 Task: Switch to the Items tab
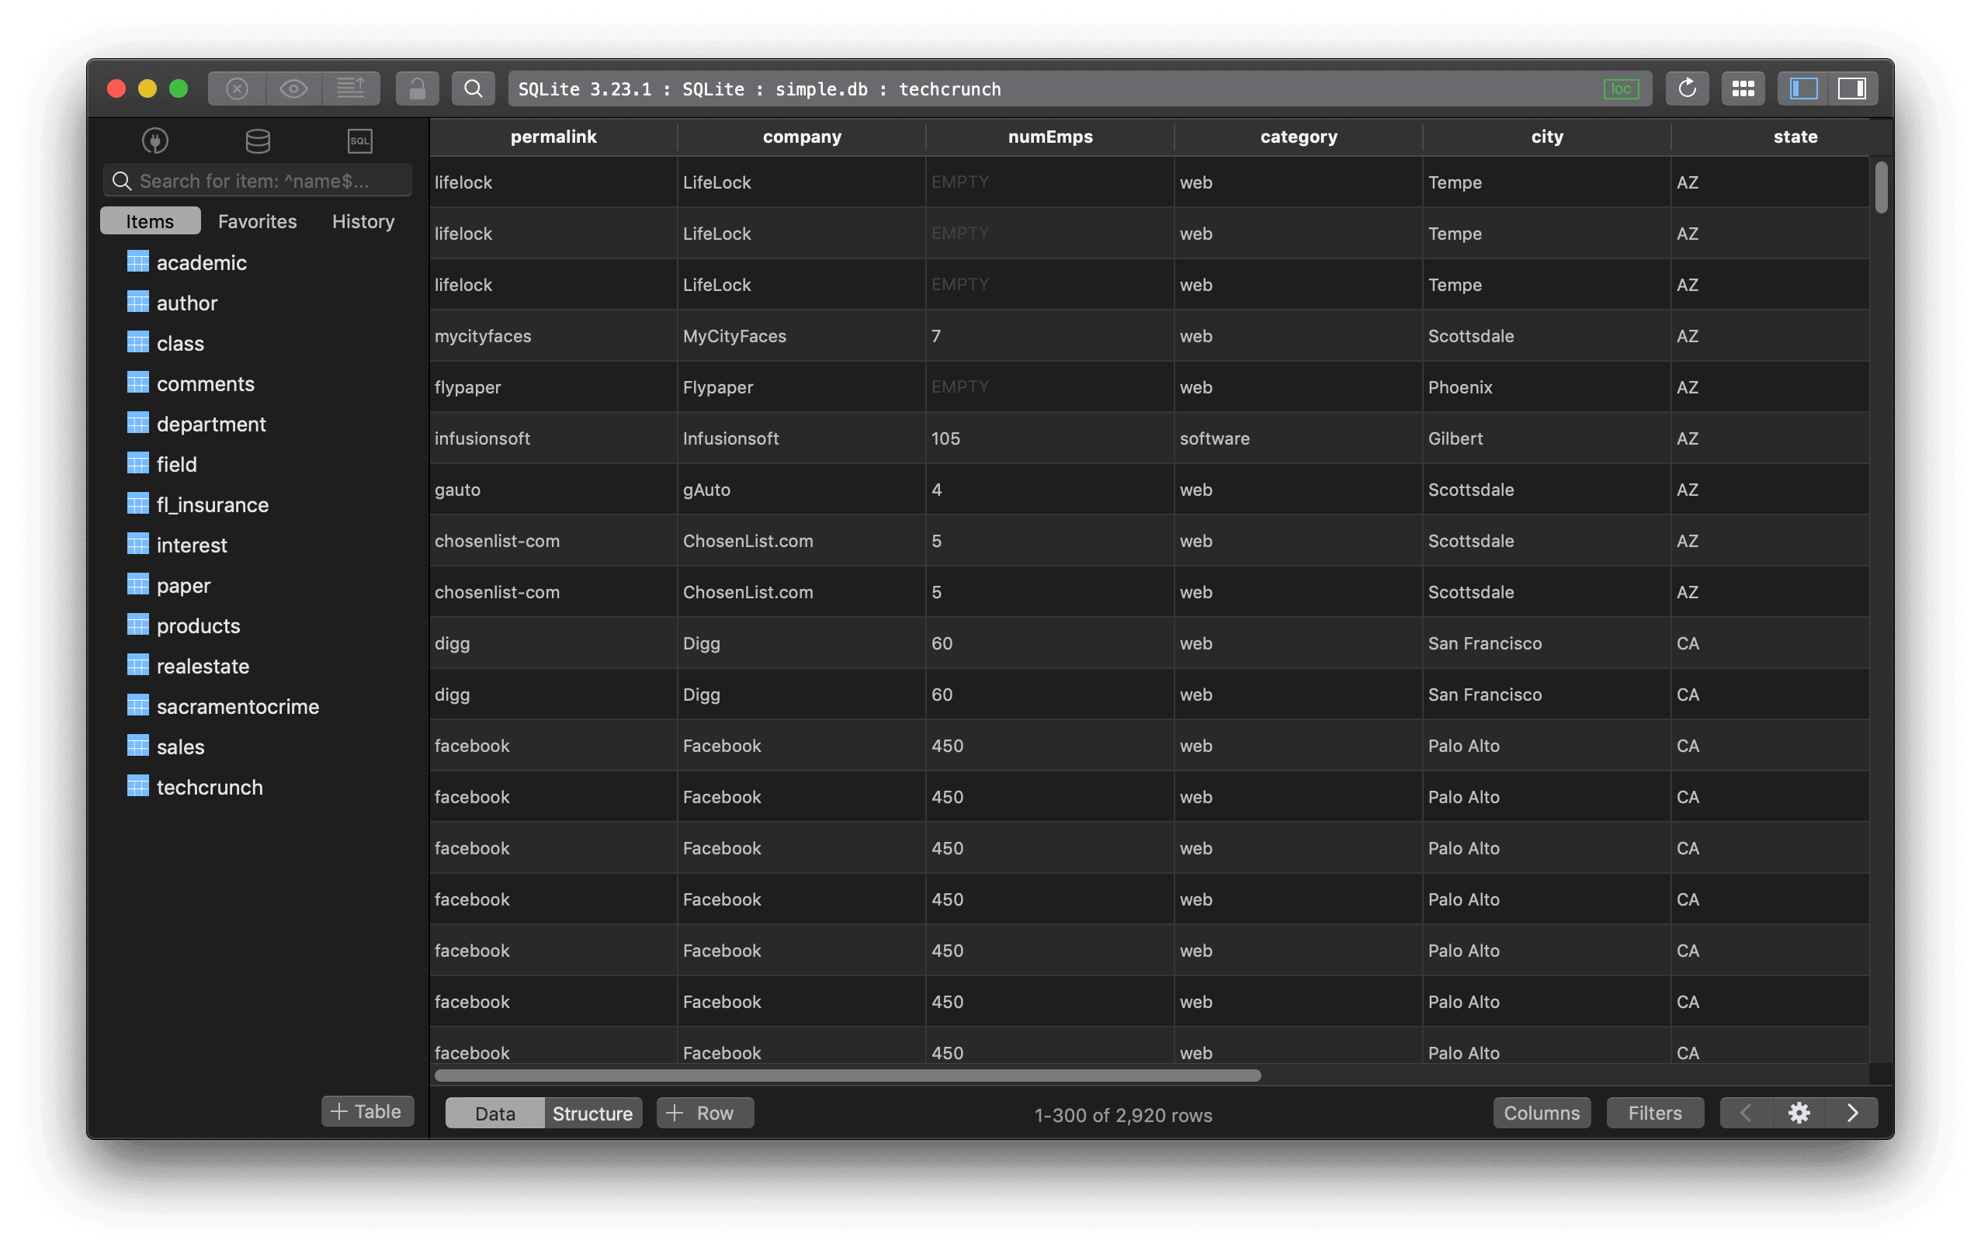151,221
